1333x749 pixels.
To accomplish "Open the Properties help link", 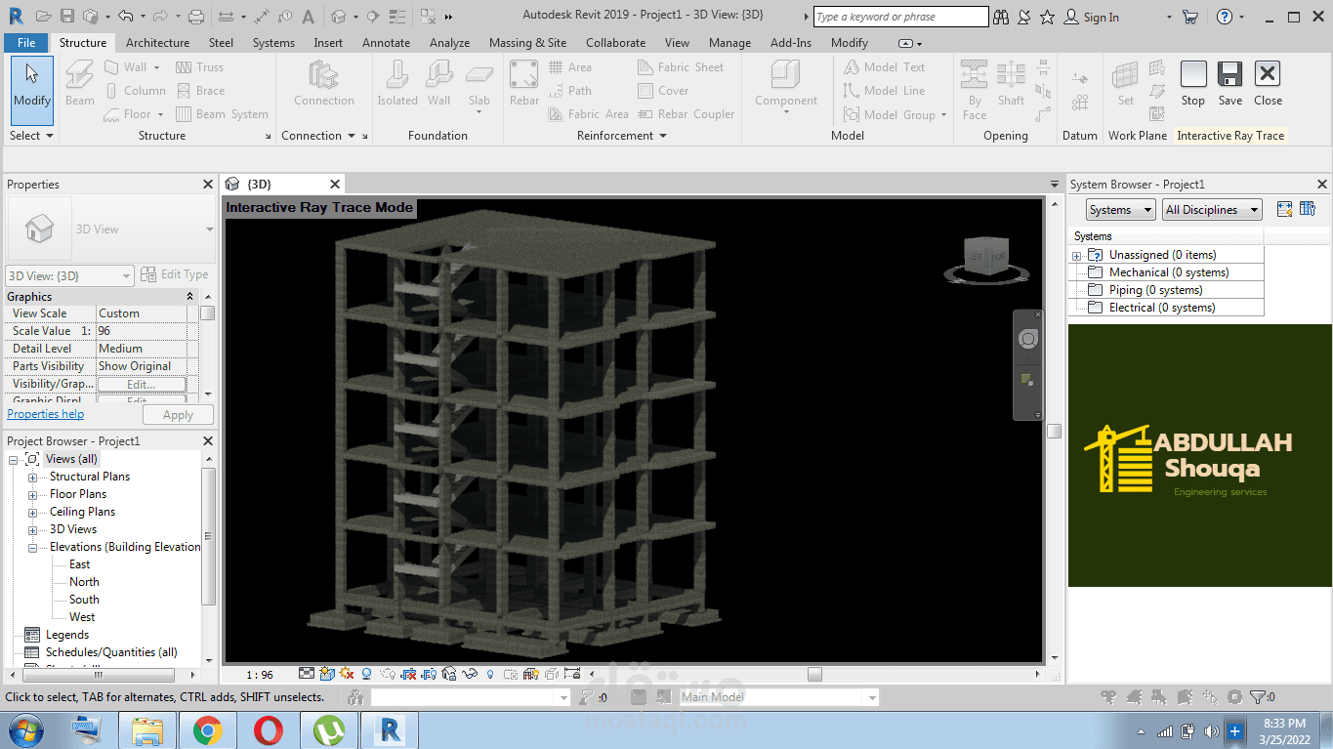I will pyautogui.click(x=45, y=414).
